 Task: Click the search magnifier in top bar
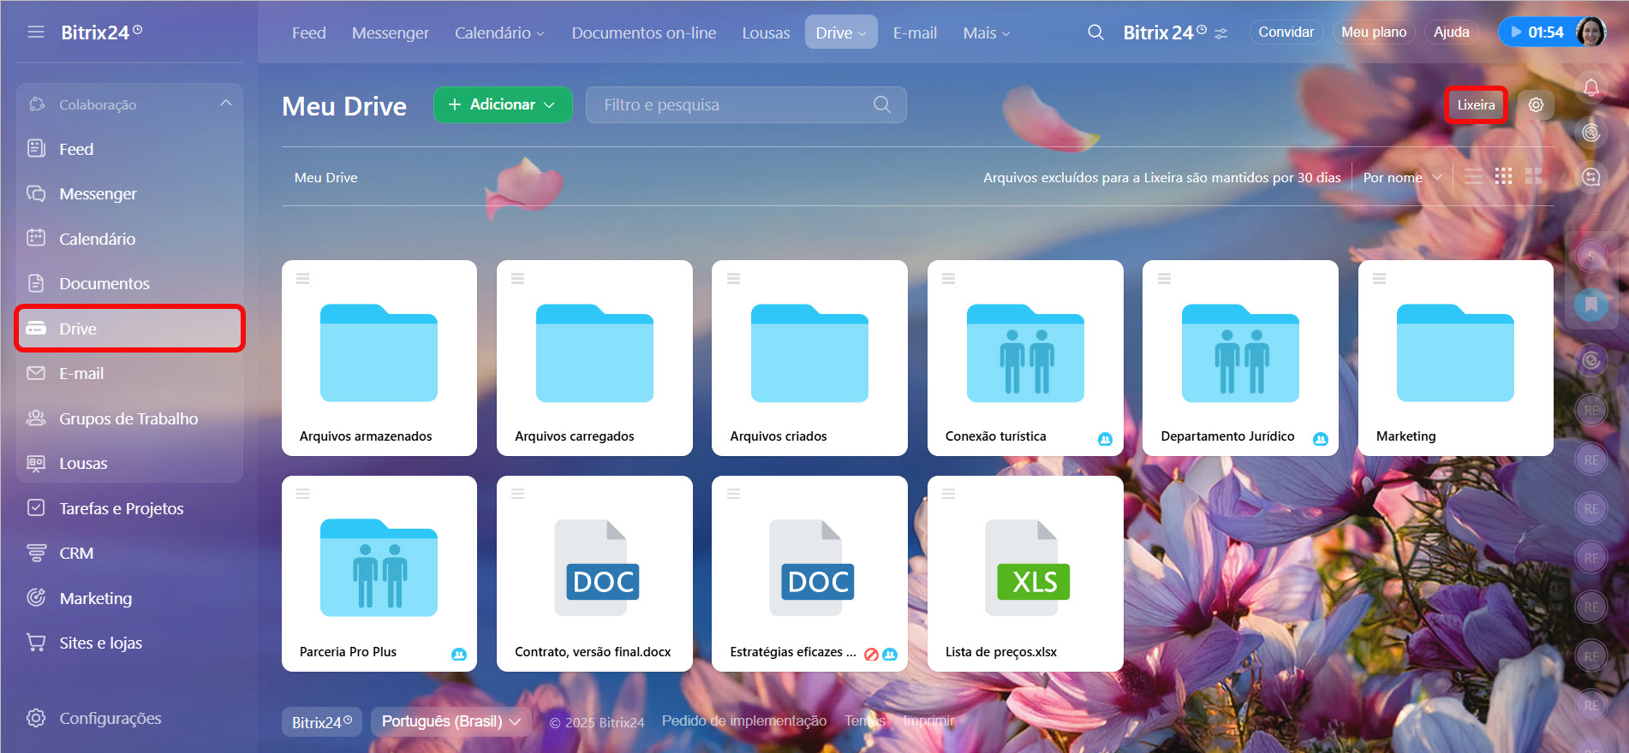pos(1095,33)
